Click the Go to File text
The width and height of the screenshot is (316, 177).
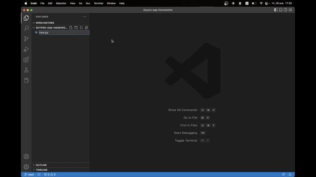point(190,118)
